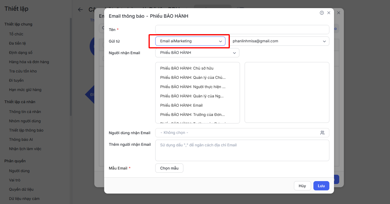Open Thiết lập thông báo settings
Image resolution: width=390 pixels, height=204 pixels.
tap(26, 130)
